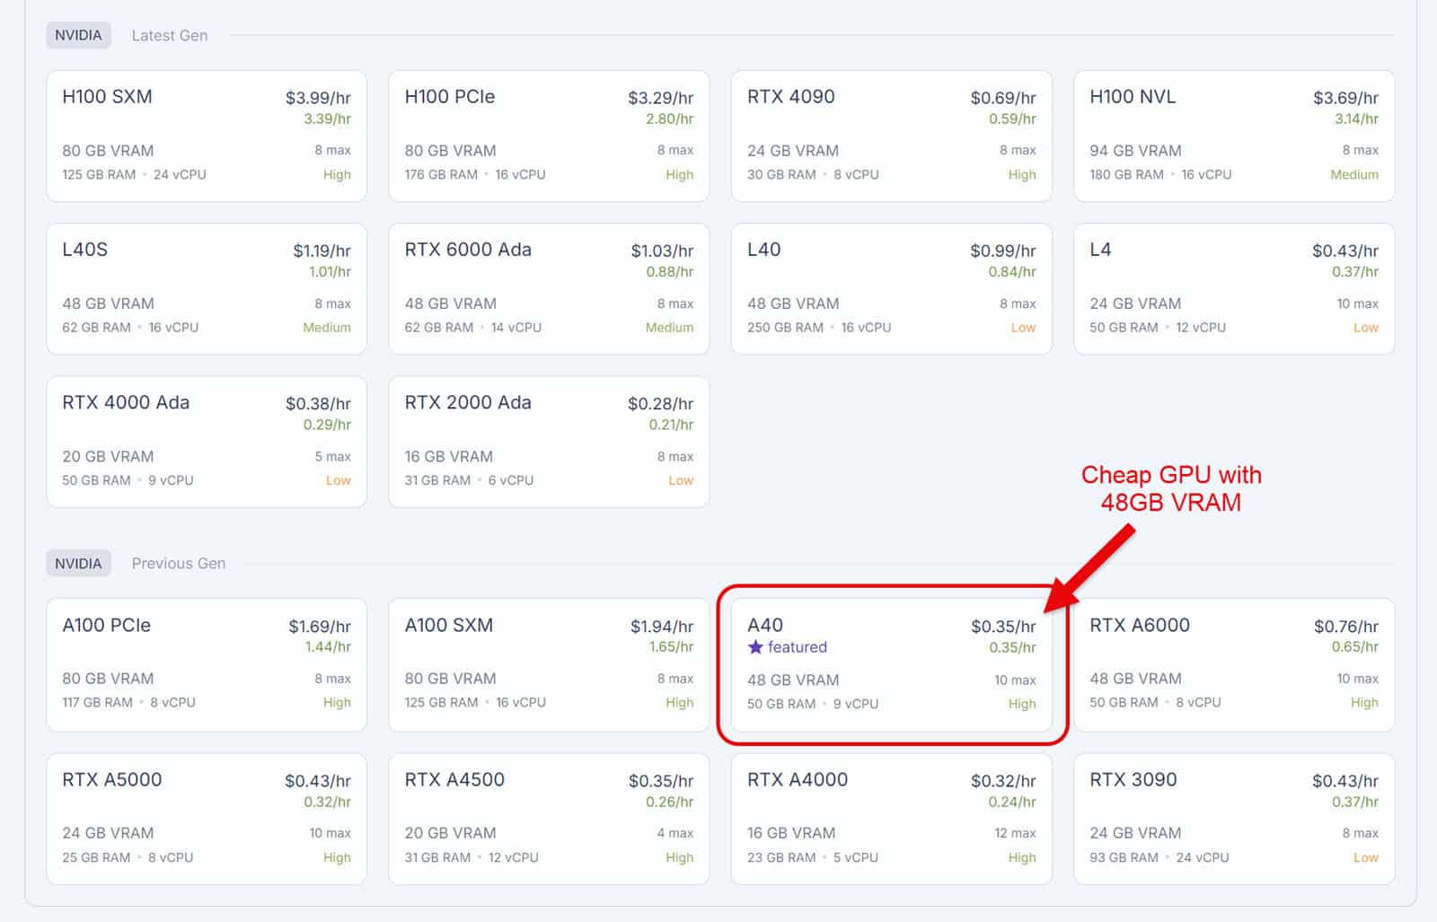This screenshot has width=1437, height=922.
Task: Select the H100 SXM GPU card
Action: 207,136
